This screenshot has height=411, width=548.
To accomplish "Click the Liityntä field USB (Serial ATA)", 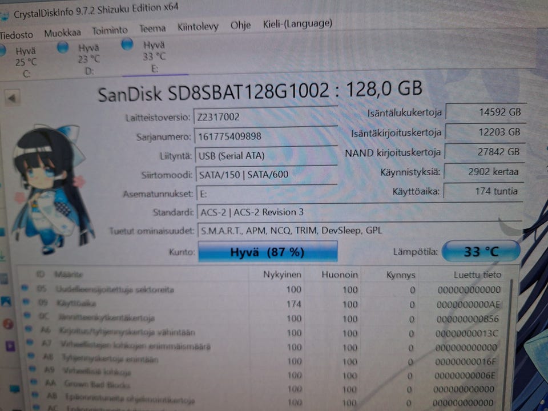I will 267,155.
